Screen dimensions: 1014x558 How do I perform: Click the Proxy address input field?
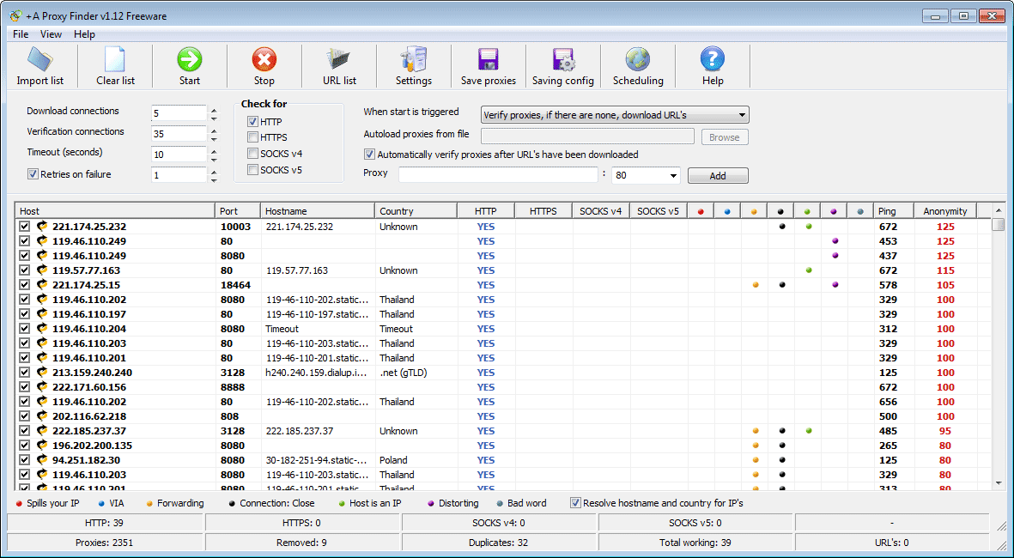tap(499, 174)
